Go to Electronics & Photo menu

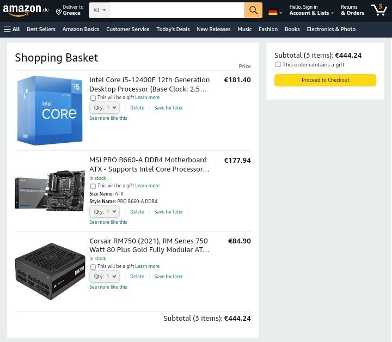331,29
